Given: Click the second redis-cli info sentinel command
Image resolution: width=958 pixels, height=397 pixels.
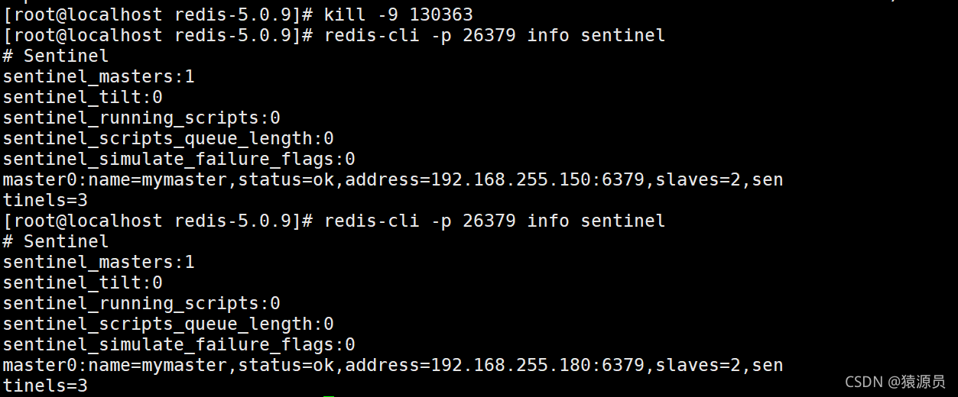Looking at the screenshot, I should pyautogui.click(x=495, y=221).
